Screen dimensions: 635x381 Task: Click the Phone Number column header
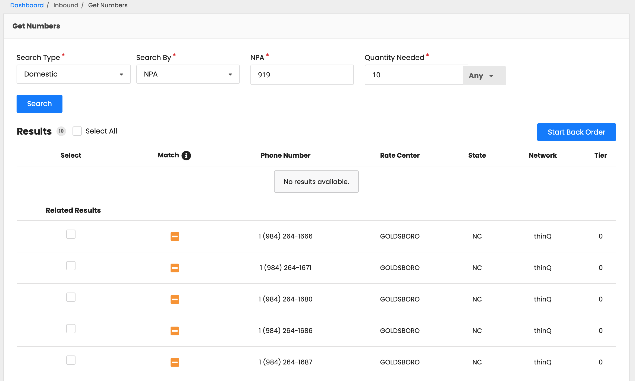click(x=285, y=155)
